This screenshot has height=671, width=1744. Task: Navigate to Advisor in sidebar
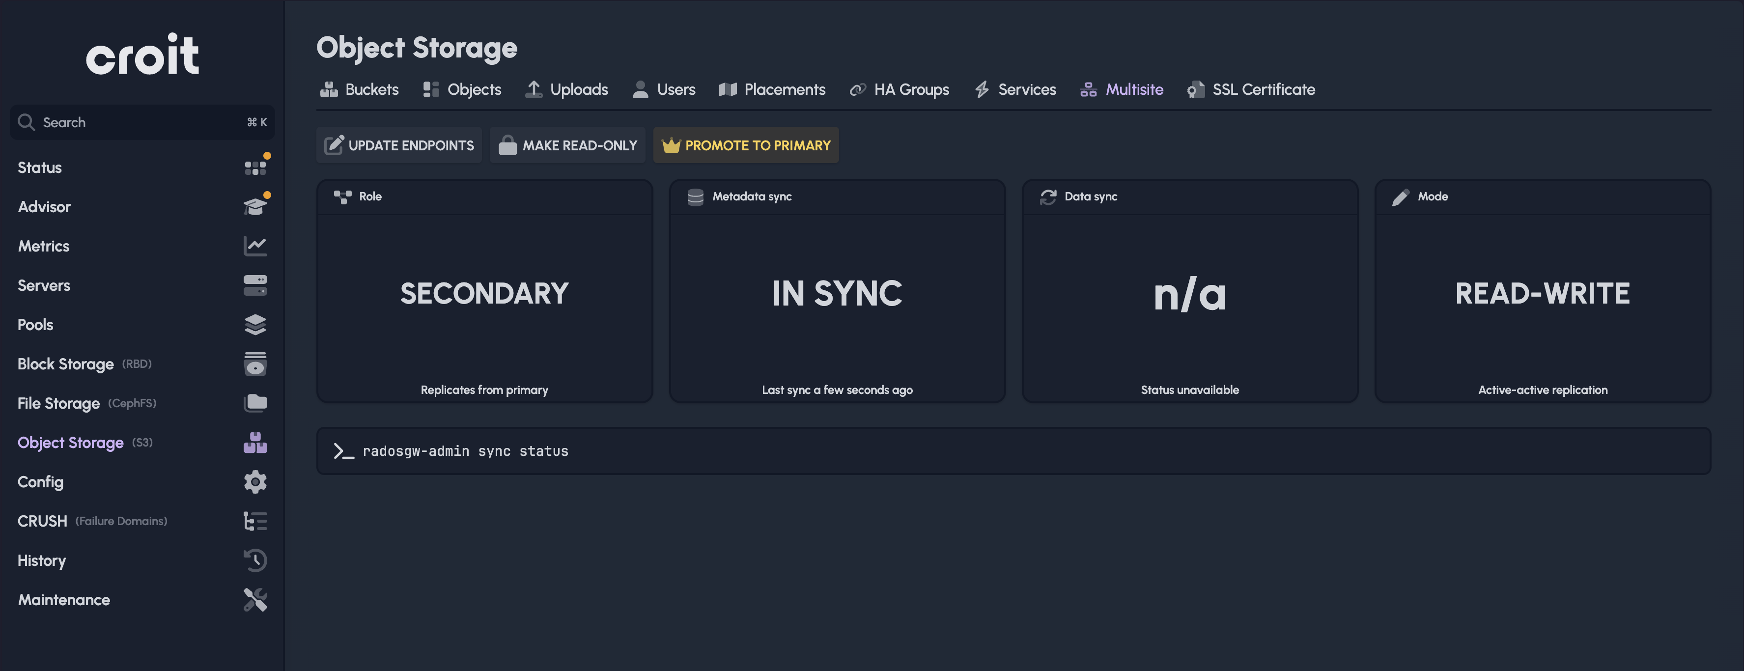point(44,206)
